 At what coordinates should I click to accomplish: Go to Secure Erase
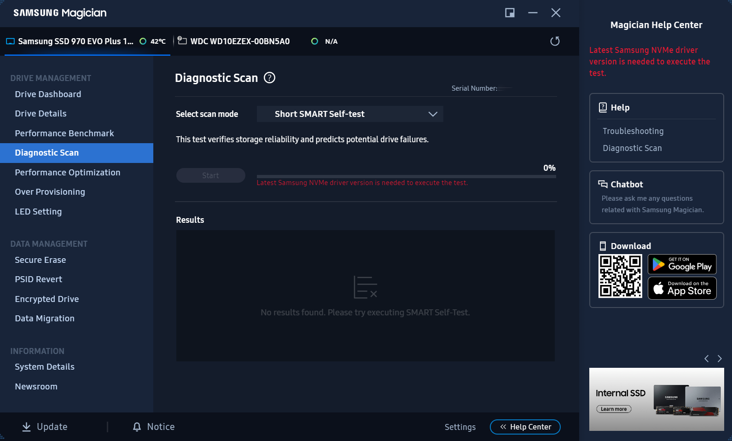[41, 260]
